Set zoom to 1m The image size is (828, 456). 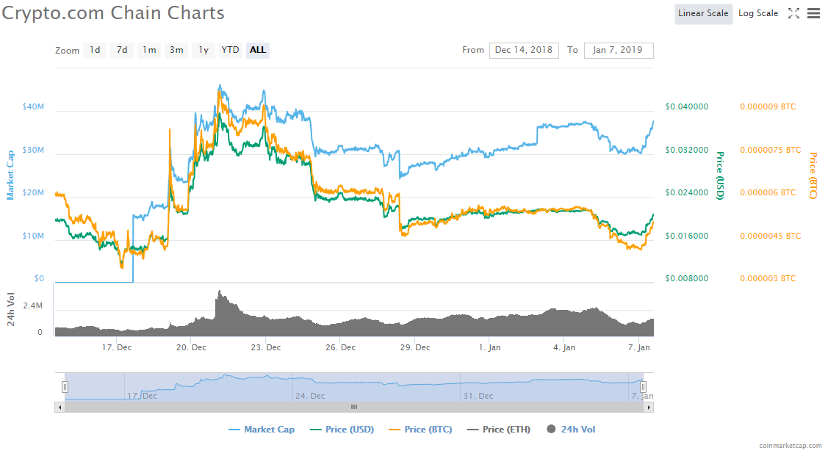pos(149,50)
